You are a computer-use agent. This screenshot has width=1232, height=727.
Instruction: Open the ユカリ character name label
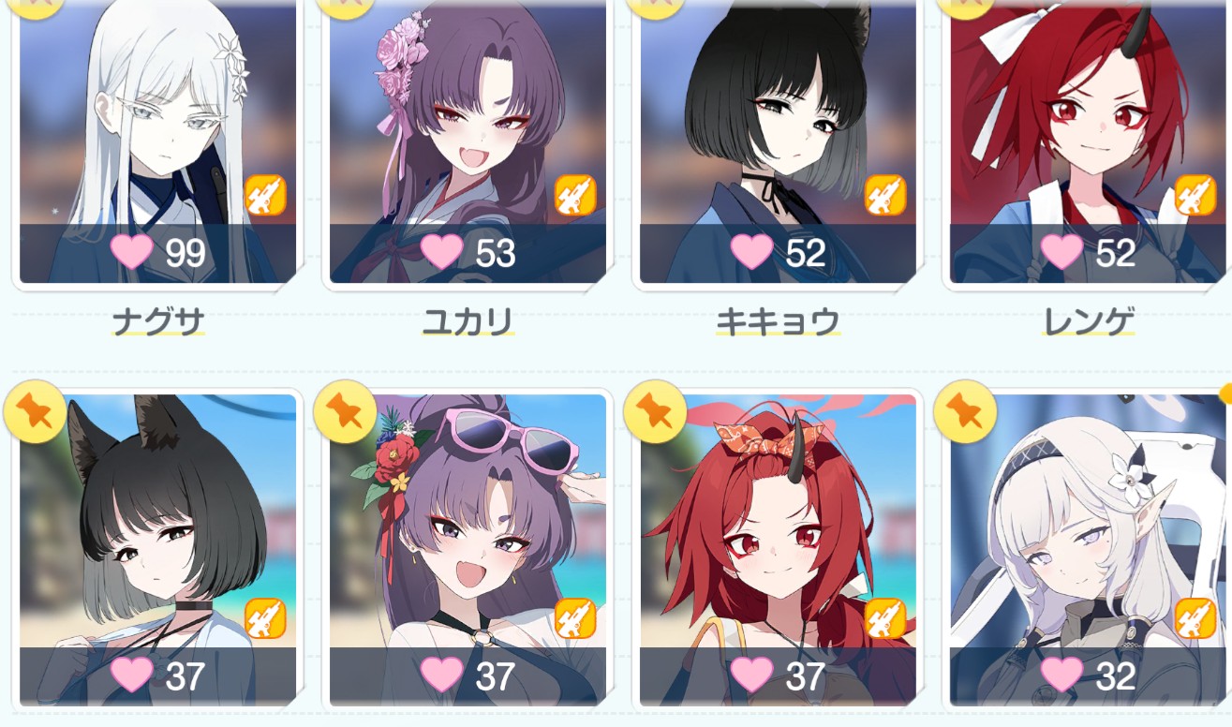pyautogui.click(x=468, y=322)
